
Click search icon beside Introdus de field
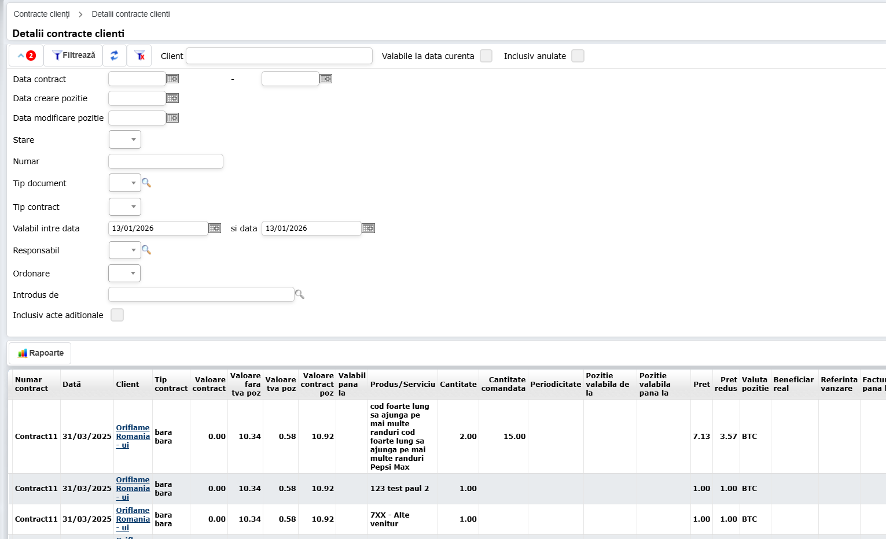tap(300, 294)
